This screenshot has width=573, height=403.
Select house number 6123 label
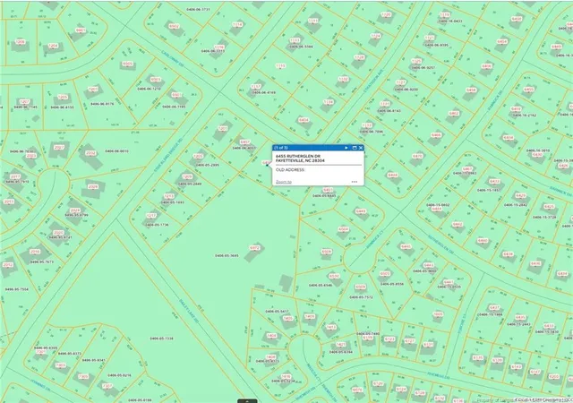tap(390, 339)
